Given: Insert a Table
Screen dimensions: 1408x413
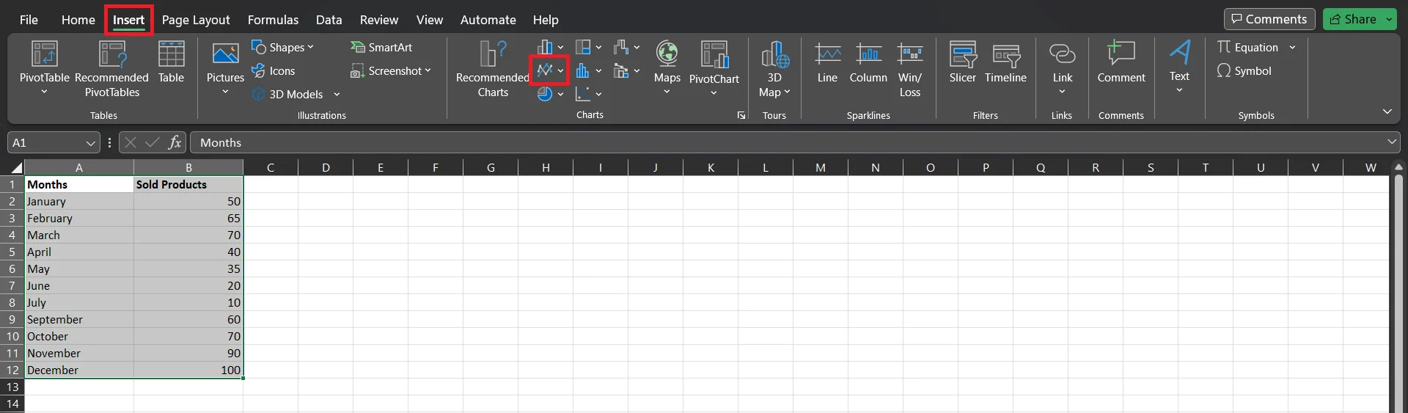Looking at the screenshot, I should 171,62.
